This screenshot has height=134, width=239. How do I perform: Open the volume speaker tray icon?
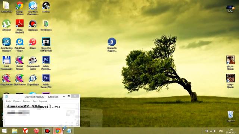215,131
